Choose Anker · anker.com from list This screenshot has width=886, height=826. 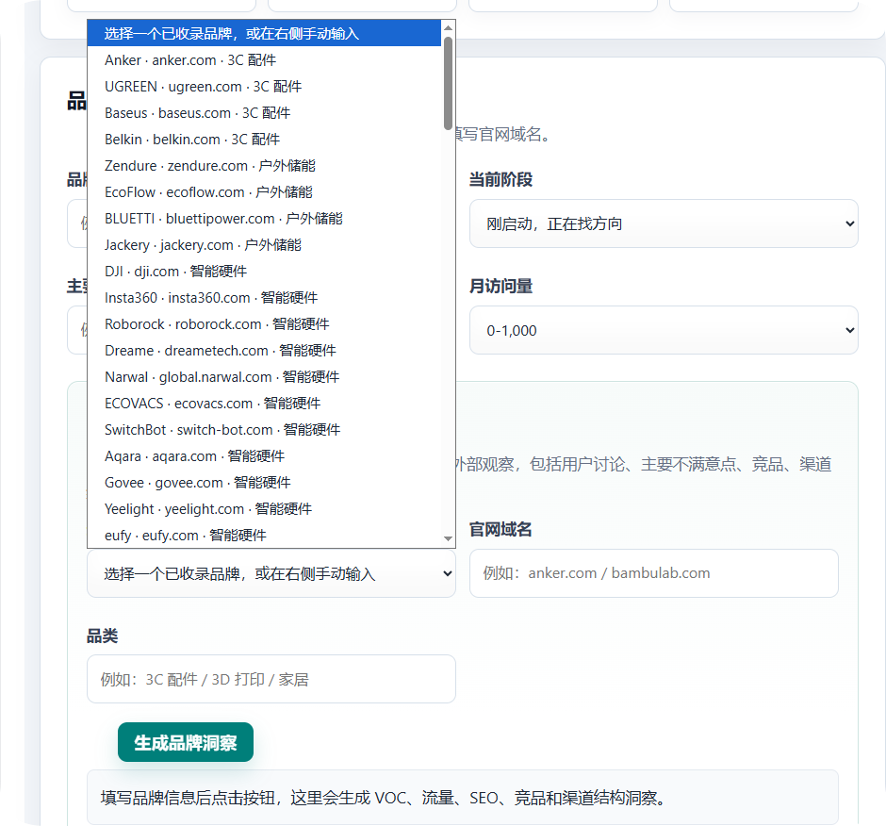264,60
